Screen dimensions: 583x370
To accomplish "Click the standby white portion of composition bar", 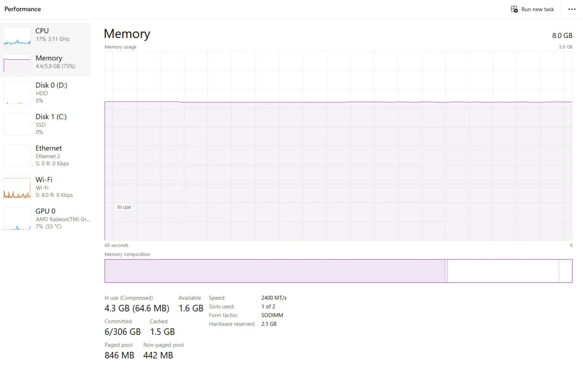I will click(503, 271).
